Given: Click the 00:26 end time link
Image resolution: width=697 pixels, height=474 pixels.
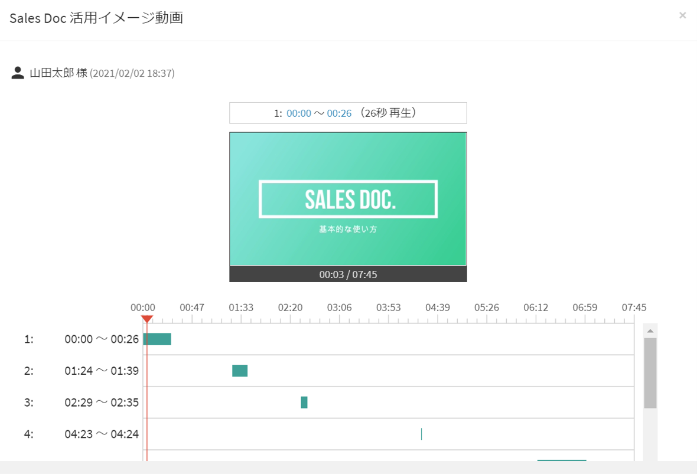Looking at the screenshot, I should click(339, 113).
